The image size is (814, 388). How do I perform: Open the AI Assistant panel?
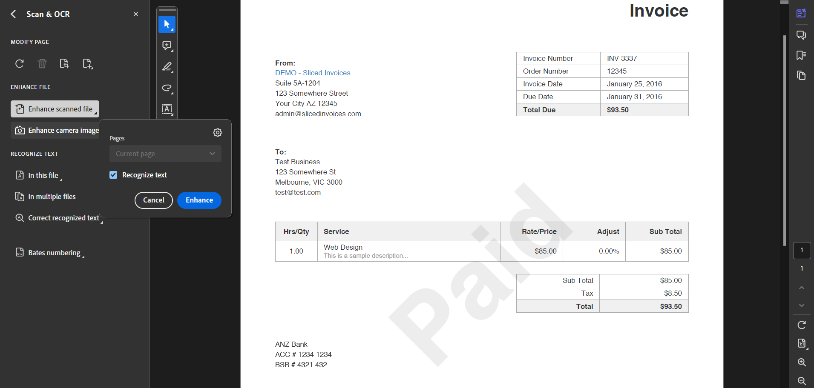pos(801,13)
